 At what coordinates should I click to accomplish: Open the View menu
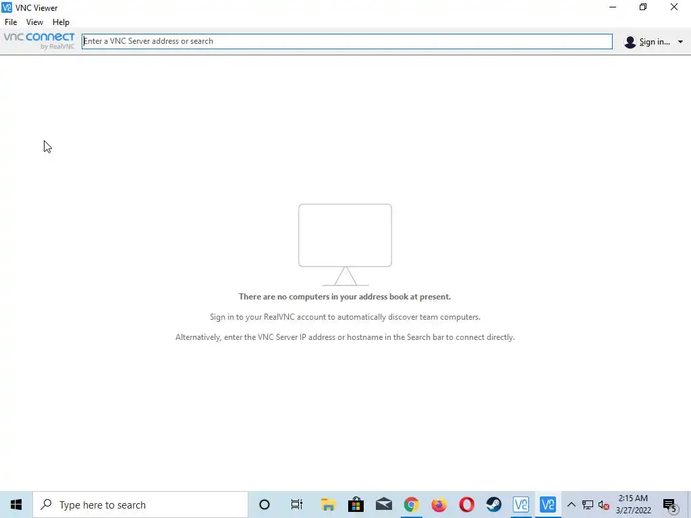coord(34,22)
